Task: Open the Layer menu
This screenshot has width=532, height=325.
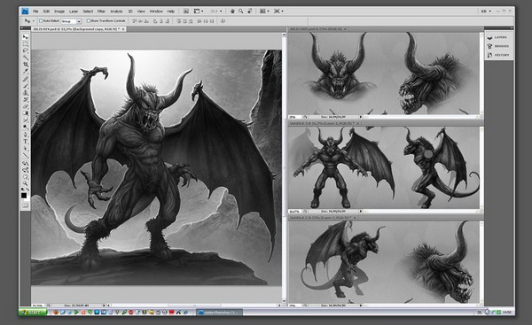Action: (x=74, y=12)
